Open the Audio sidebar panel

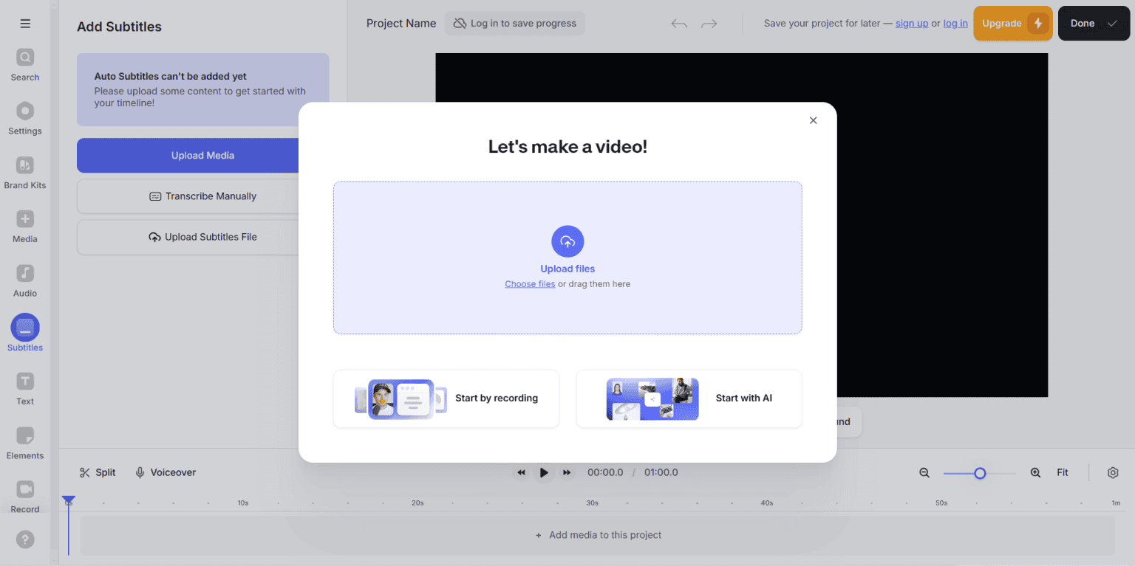coord(25,281)
